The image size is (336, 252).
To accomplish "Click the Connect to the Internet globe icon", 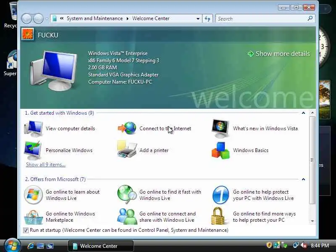I will 127,128.
